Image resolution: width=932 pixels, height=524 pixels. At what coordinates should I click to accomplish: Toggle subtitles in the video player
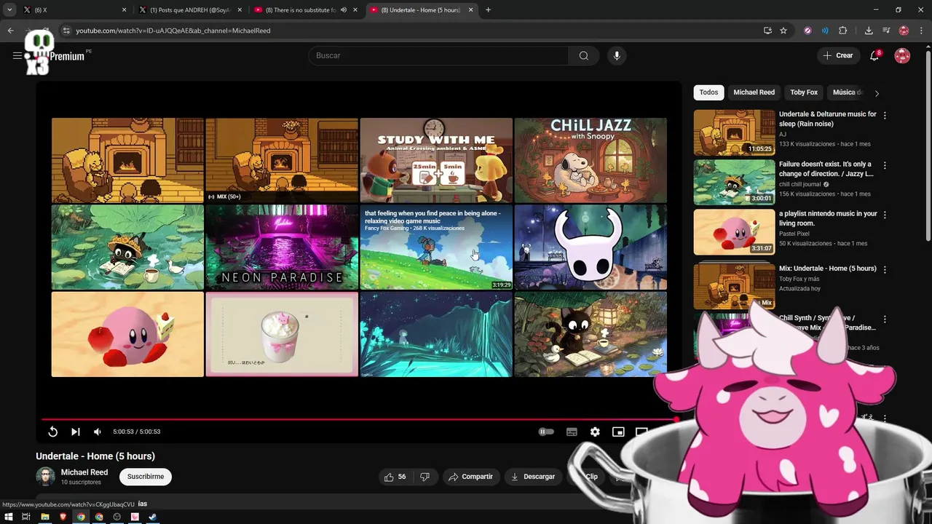point(572,432)
